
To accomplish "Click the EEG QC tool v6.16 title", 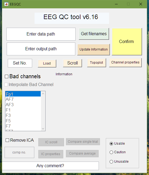I will (71, 17).
